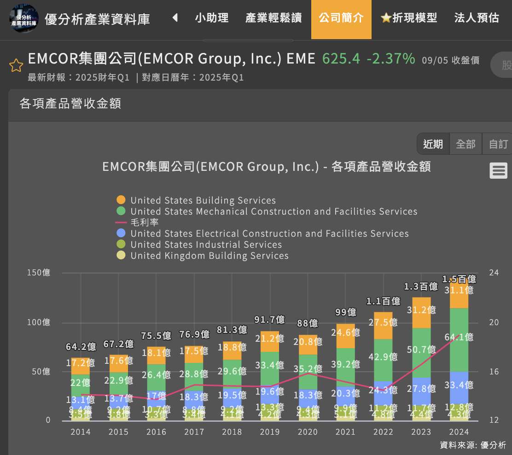
Task: Click the 91.7億 total label
Action: coord(270,320)
